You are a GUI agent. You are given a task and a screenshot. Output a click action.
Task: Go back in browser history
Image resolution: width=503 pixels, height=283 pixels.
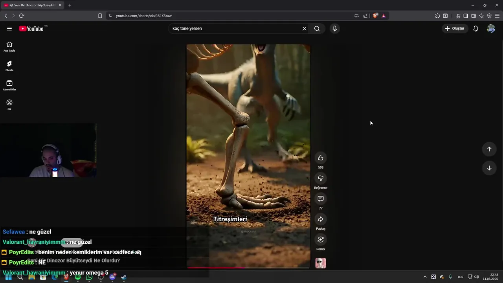(x=6, y=16)
